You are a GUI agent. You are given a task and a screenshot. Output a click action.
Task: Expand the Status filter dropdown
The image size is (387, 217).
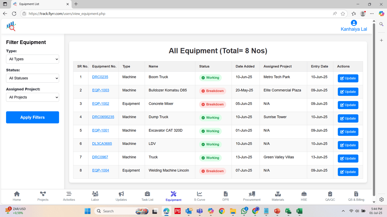32,78
